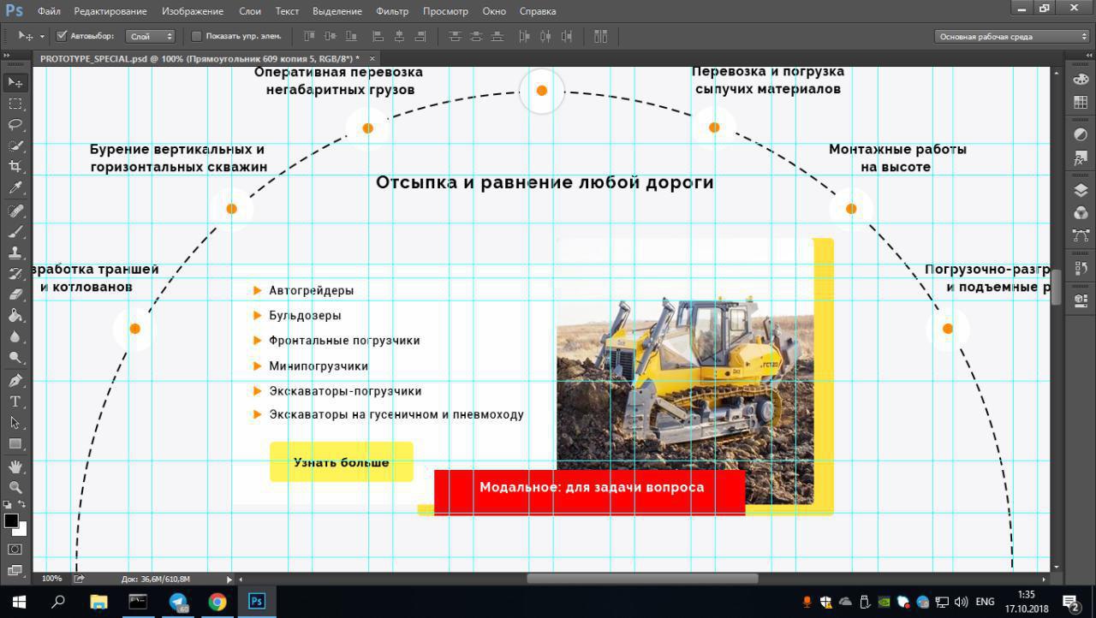Image resolution: width=1096 pixels, height=618 pixels.
Task: Click the horizontal scrollbar thumb
Action: [x=642, y=579]
